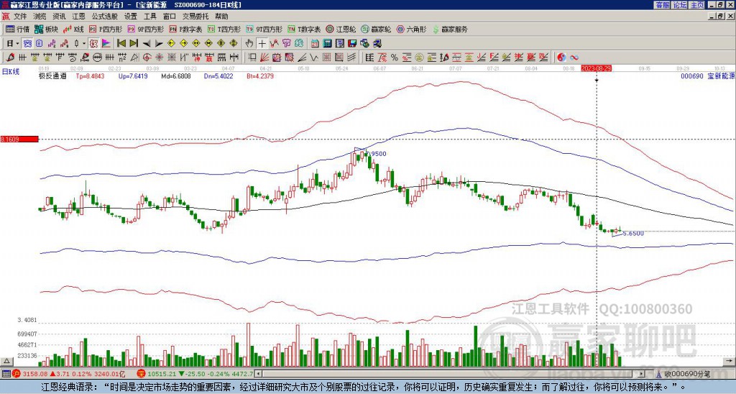Click the 板块 toolbar button
The height and width of the screenshot is (394, 736).
click(x=46, y=29)
